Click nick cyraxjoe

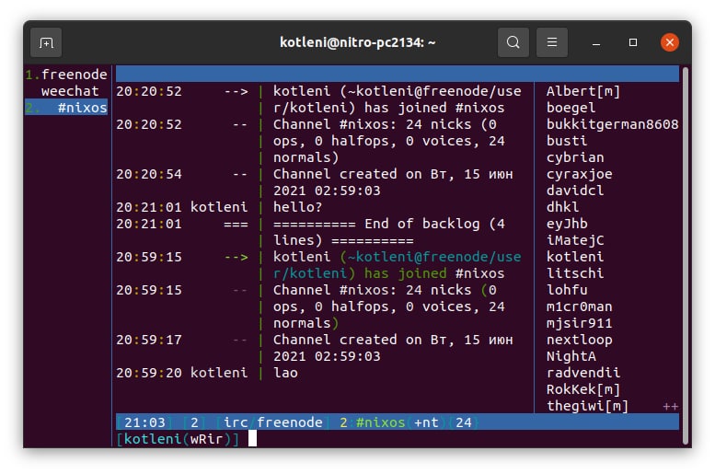tap(579, 174)
